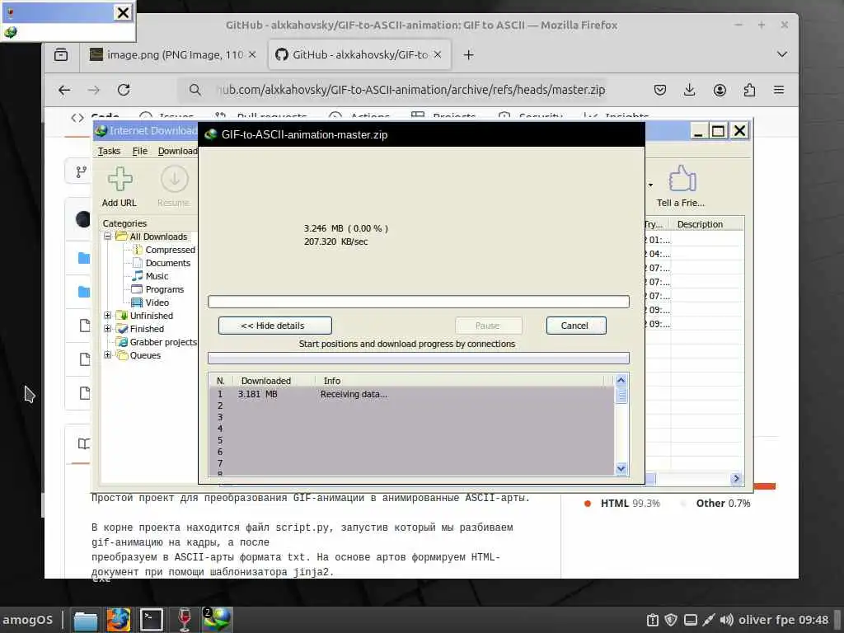This screenshot has width=844, height=633.
Task: Close the GitHub tab
Action: pos(438,54)
